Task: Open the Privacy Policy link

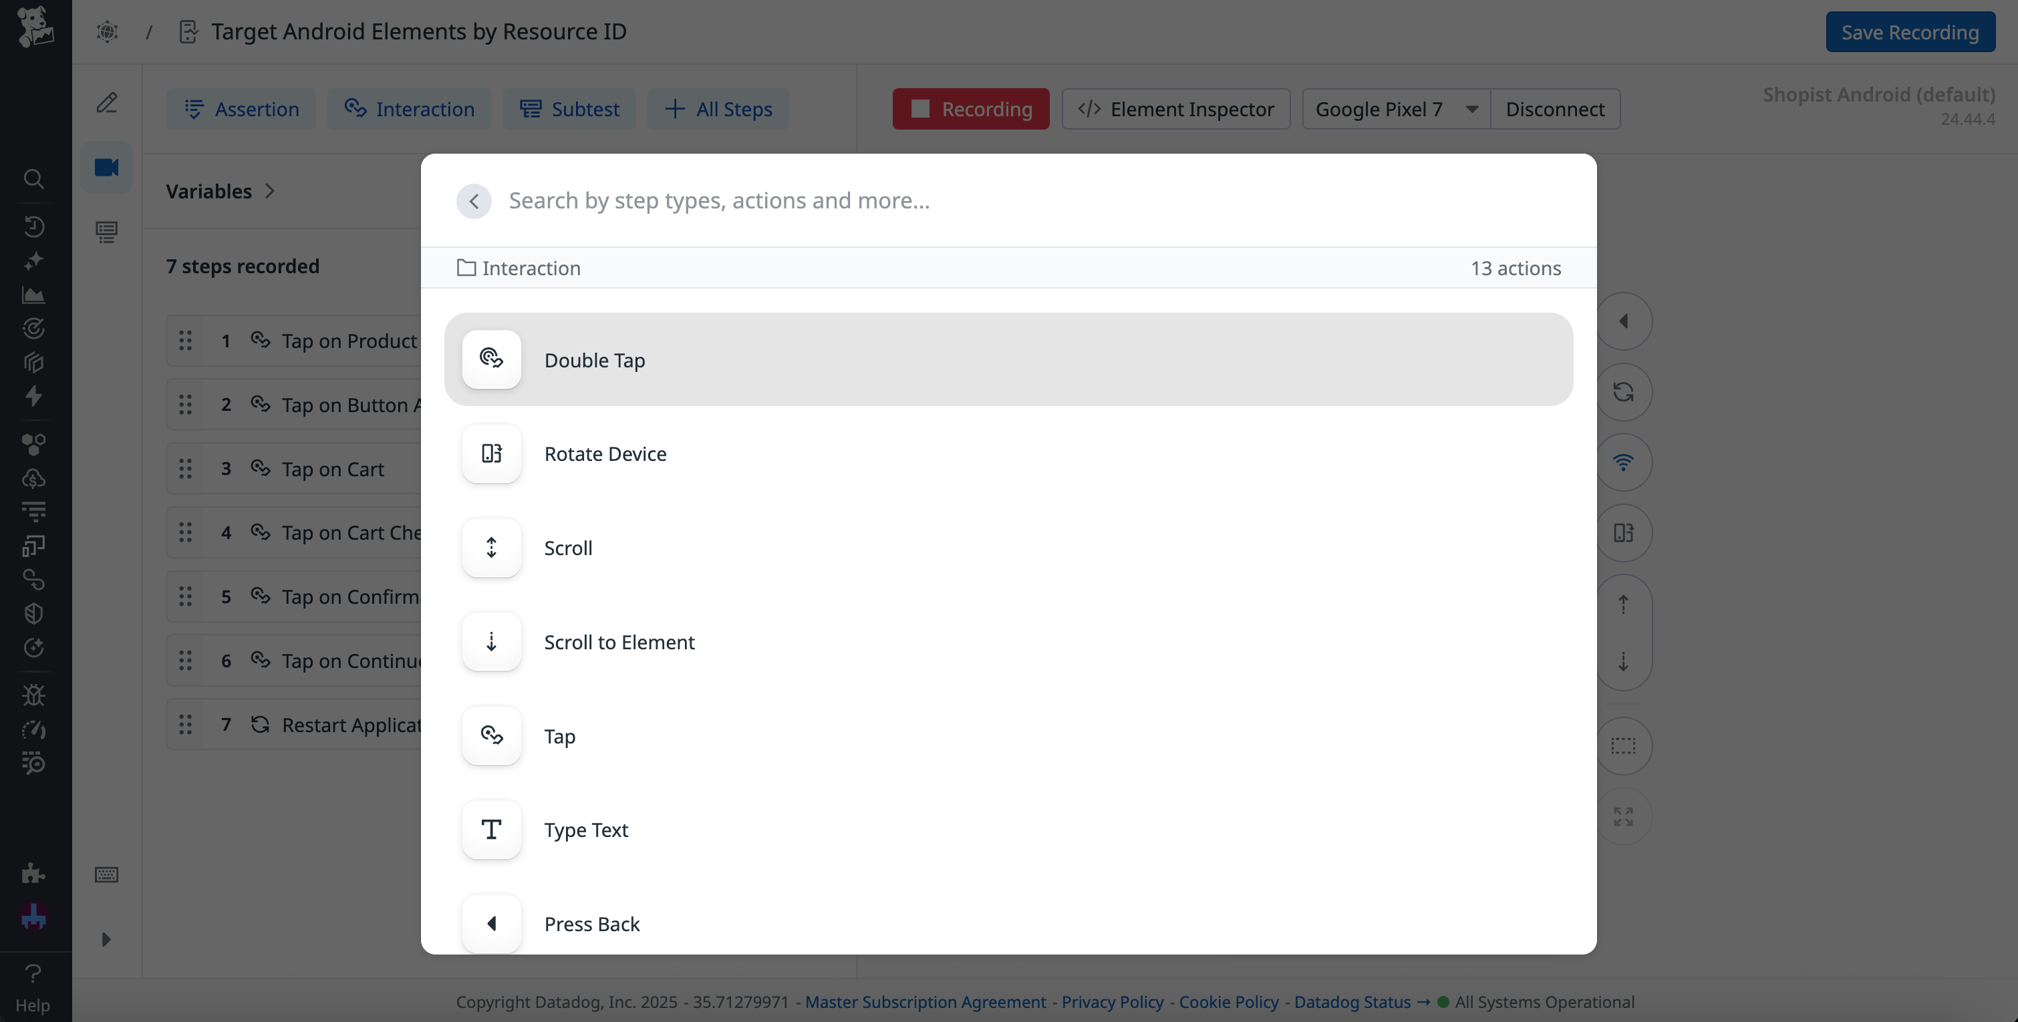Action: [x=1112, y=1002]
